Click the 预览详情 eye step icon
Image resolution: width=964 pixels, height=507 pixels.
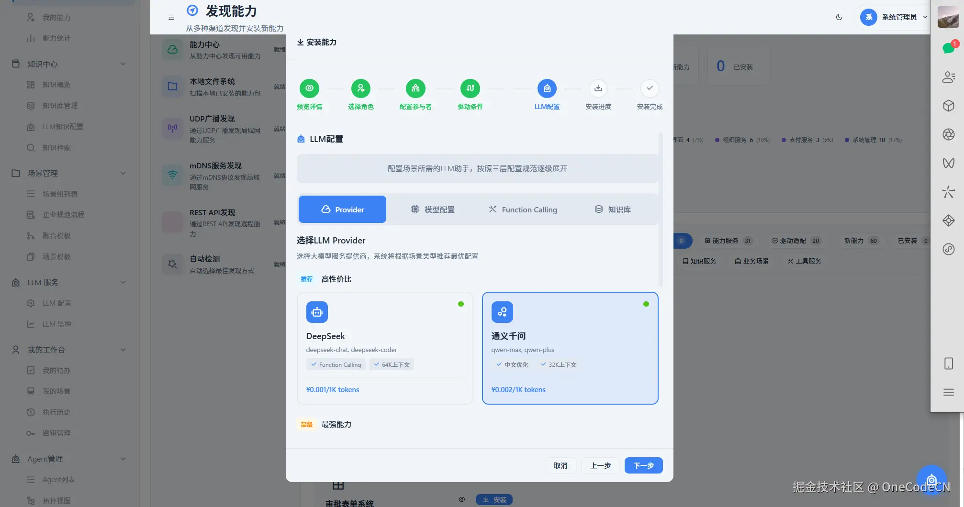pyautogui.click(x=309, y=88)
